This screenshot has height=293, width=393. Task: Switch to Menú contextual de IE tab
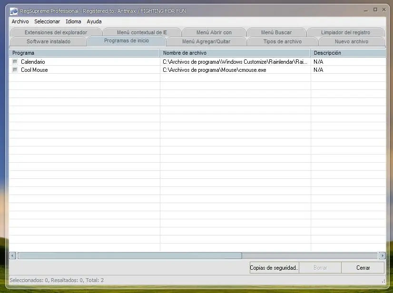[142, 32]
